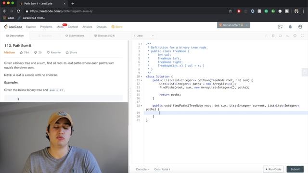Open the Problems page

click(x=46, y=27)
